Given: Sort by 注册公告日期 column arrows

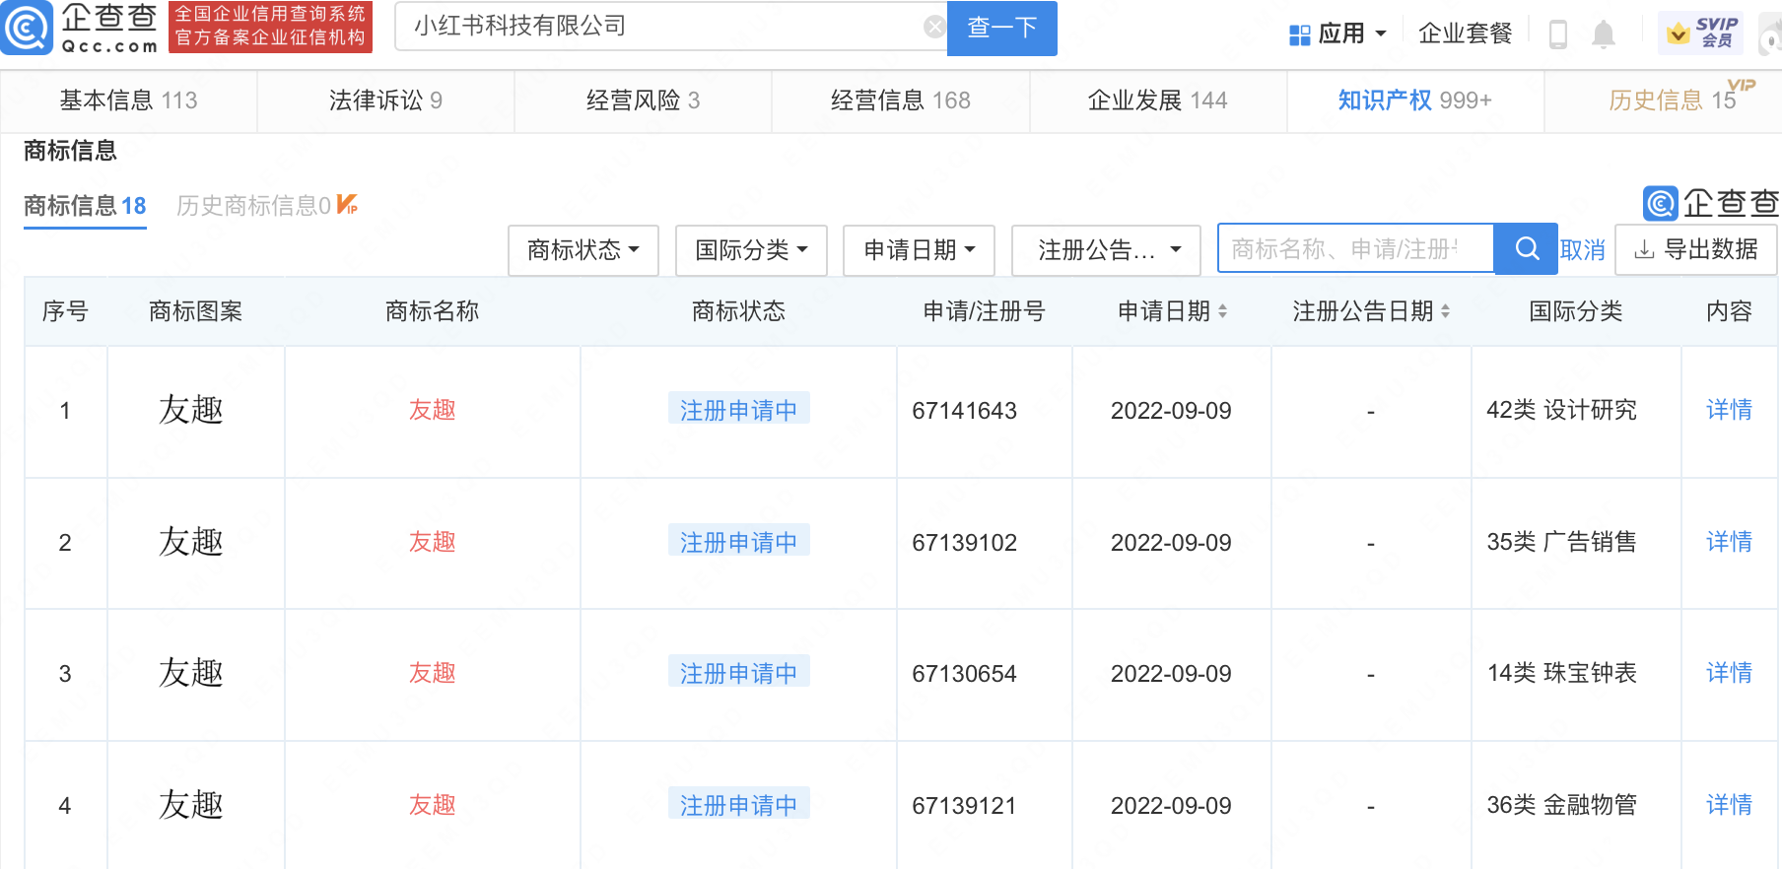Looking at the screenshot, I should 1445,311.
